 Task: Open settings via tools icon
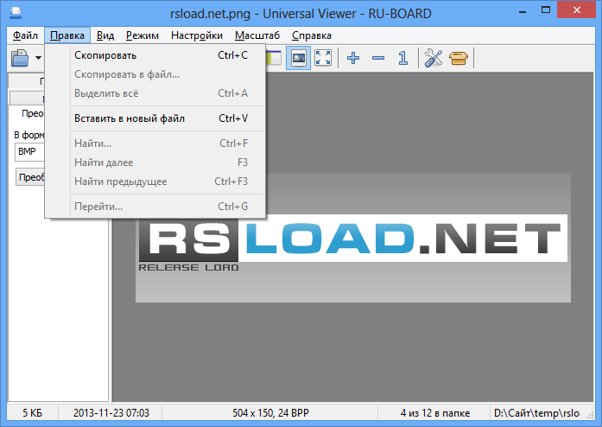tap(434, 59)
